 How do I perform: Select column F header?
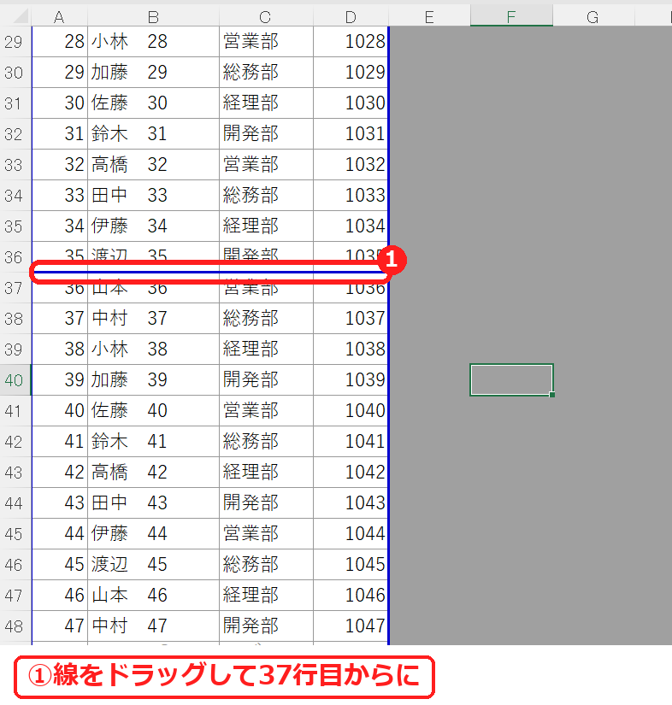click(x=511, y=16)
